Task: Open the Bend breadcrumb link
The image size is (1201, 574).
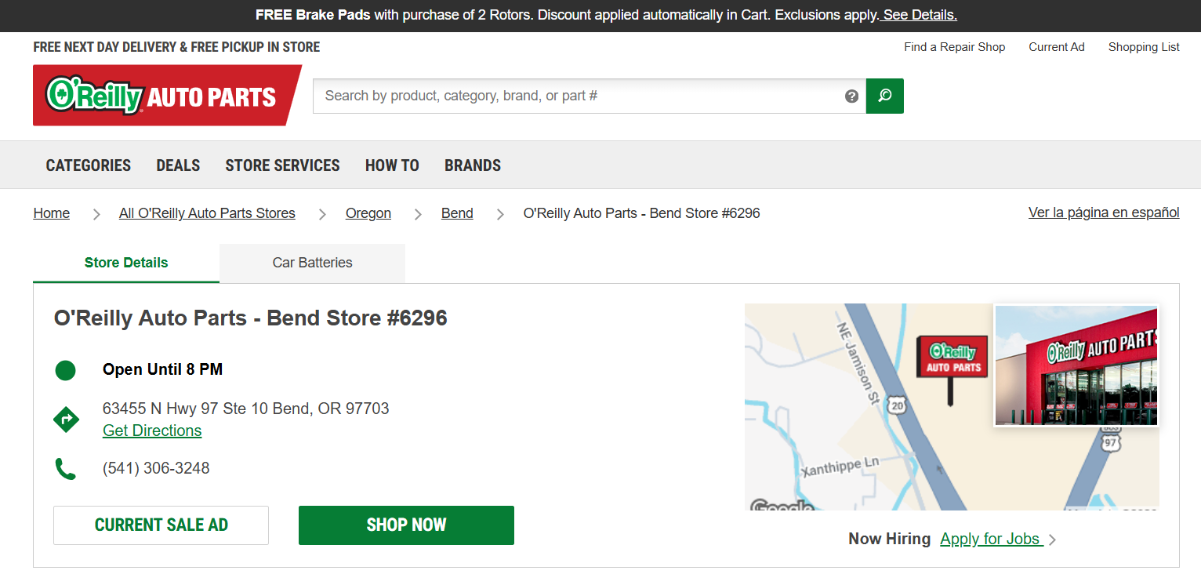Action: tap(457, 213)
